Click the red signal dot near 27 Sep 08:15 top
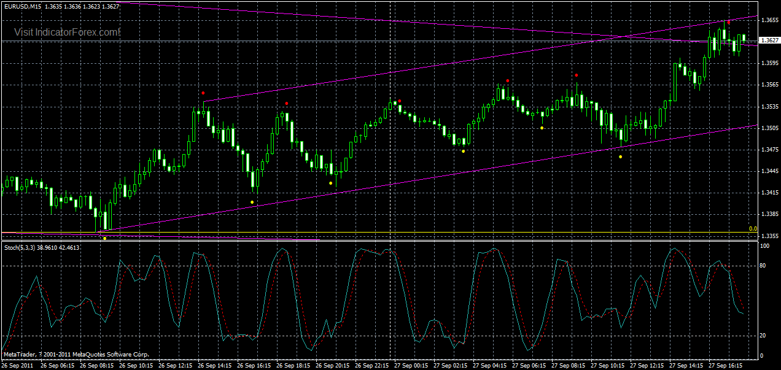This screenshot has width=781, height=370. coord(575,75)
